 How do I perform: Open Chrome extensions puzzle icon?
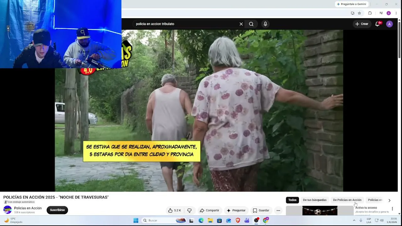point(370,13)
